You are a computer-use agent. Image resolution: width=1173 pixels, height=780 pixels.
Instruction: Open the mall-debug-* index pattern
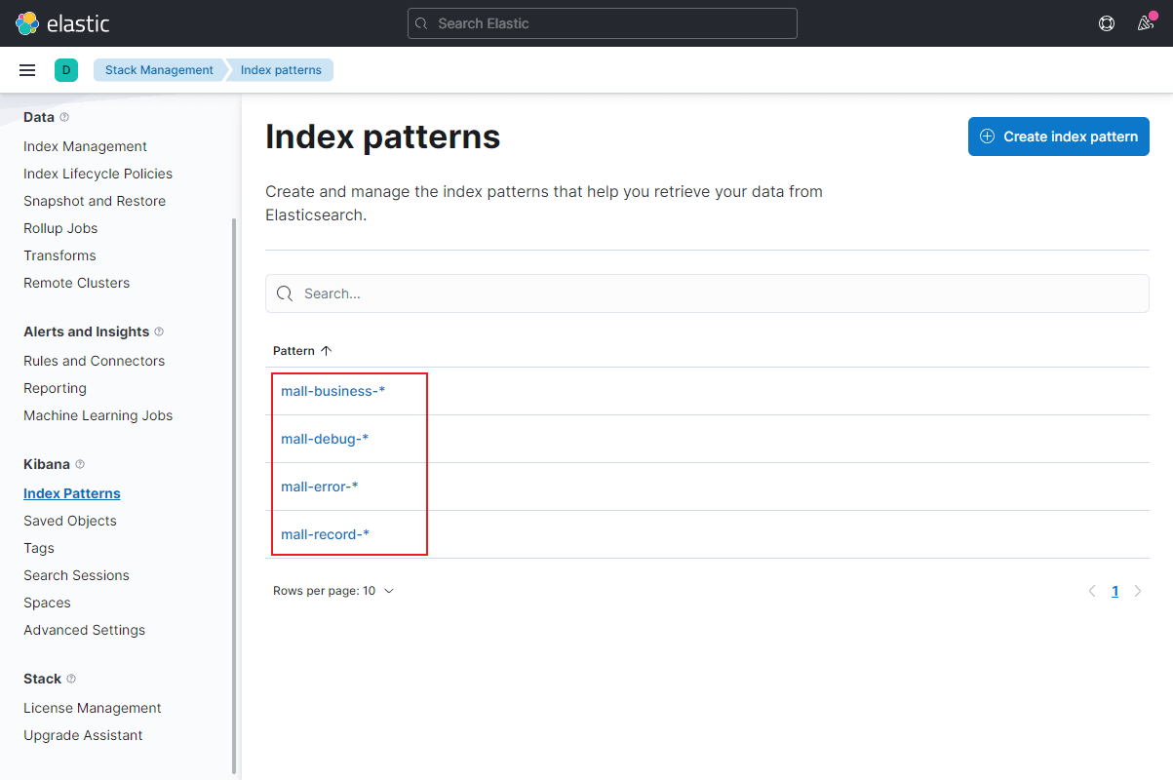coord(325,439)
